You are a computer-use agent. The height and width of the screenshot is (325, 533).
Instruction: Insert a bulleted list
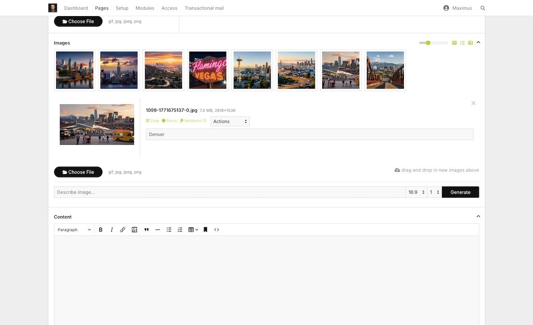tap(169, 230)
